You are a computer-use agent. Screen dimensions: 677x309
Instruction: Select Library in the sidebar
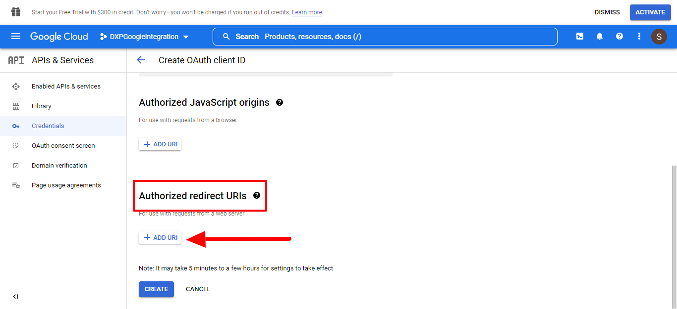click(x=42, y=106)
